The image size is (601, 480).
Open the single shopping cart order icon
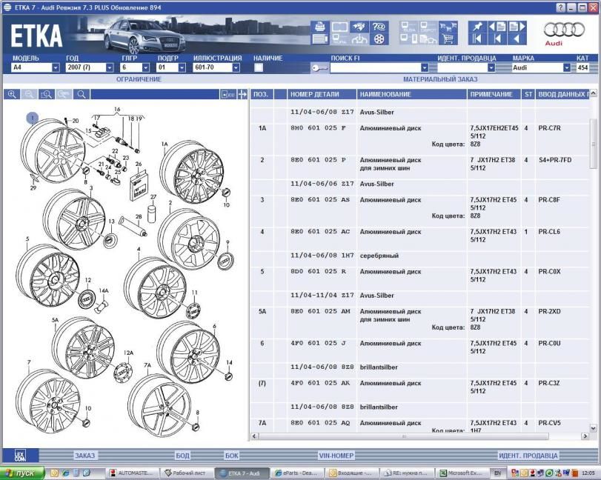click(448, 39)
